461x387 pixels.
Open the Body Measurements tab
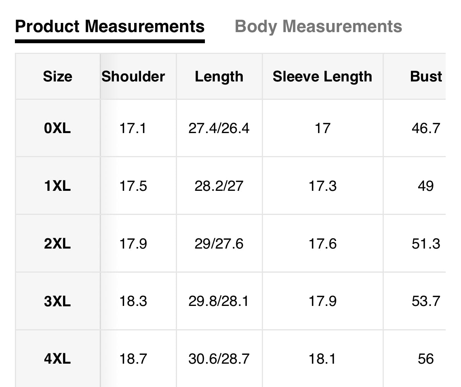pos(318,27)
